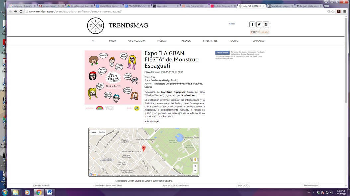Switch map to Satélite view
The image size is (350, 196).
[x=102, y=132]
